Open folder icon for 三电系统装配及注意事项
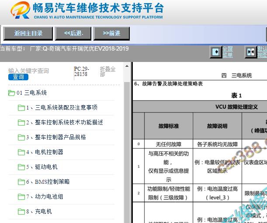This screenshot has width=267, height=223. pos(21,108)
